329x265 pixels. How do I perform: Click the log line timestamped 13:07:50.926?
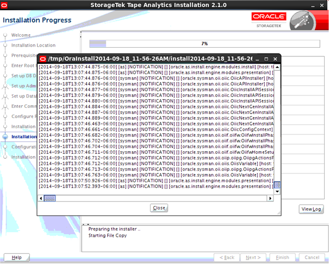156,180
